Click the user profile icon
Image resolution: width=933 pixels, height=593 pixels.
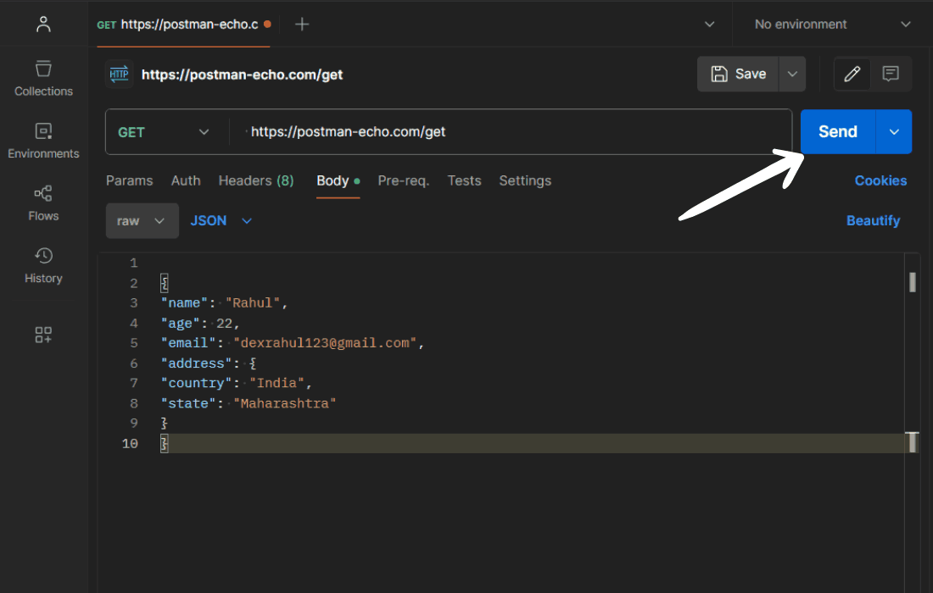[x=43, y=24]
